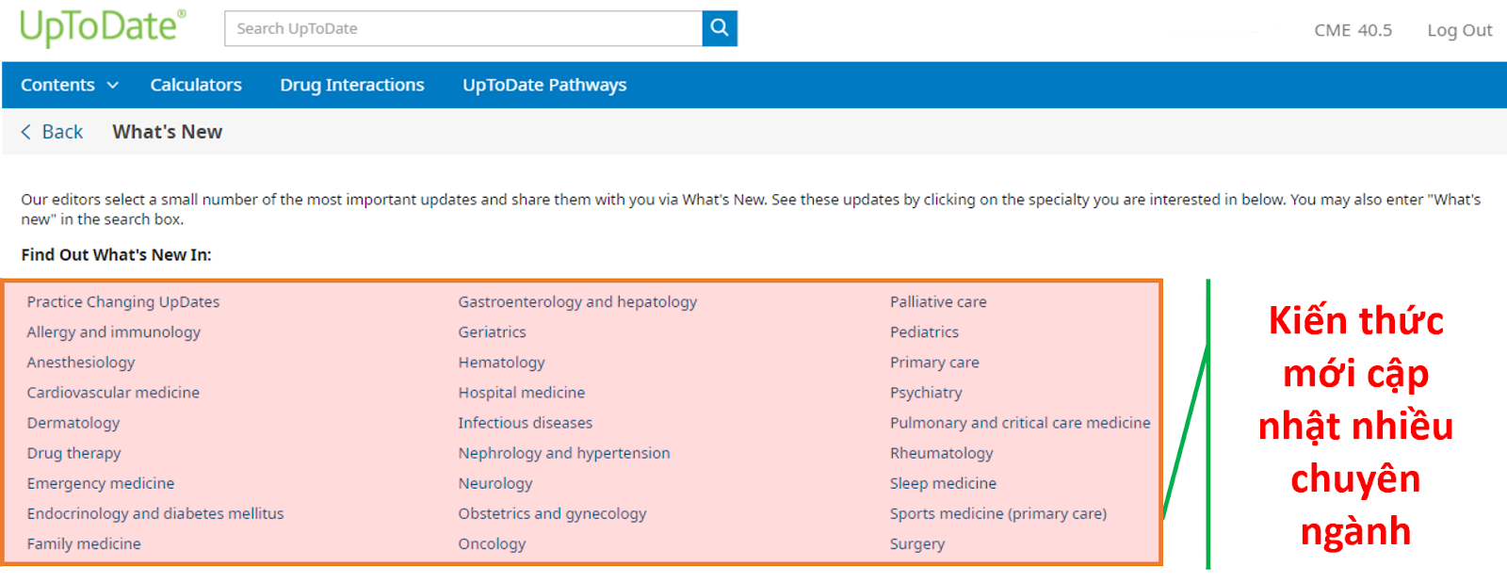Screen dimensions: 1507x582
Task: Open Infectious diseases updates
Action: [526, 423]
